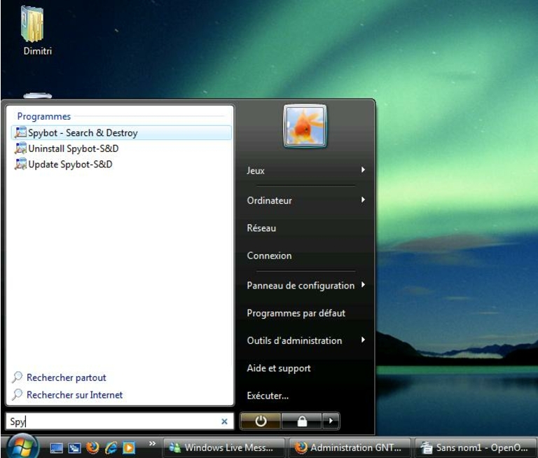Click the Spybot - Search & Destroy icon

pyautogui.click(x=20, y=132)
